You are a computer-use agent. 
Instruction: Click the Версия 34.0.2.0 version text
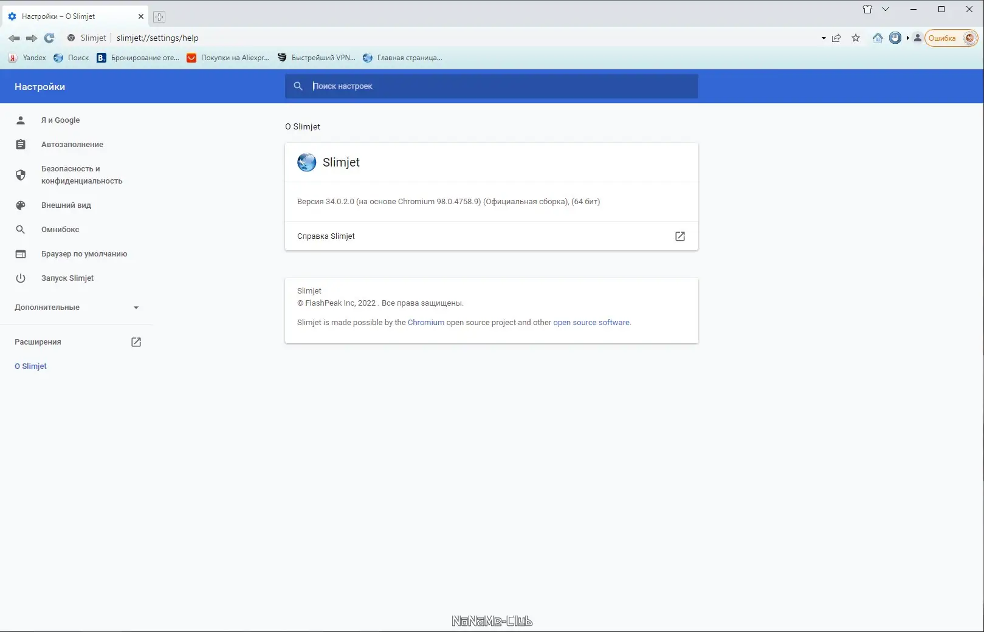[x=449, y=202]
